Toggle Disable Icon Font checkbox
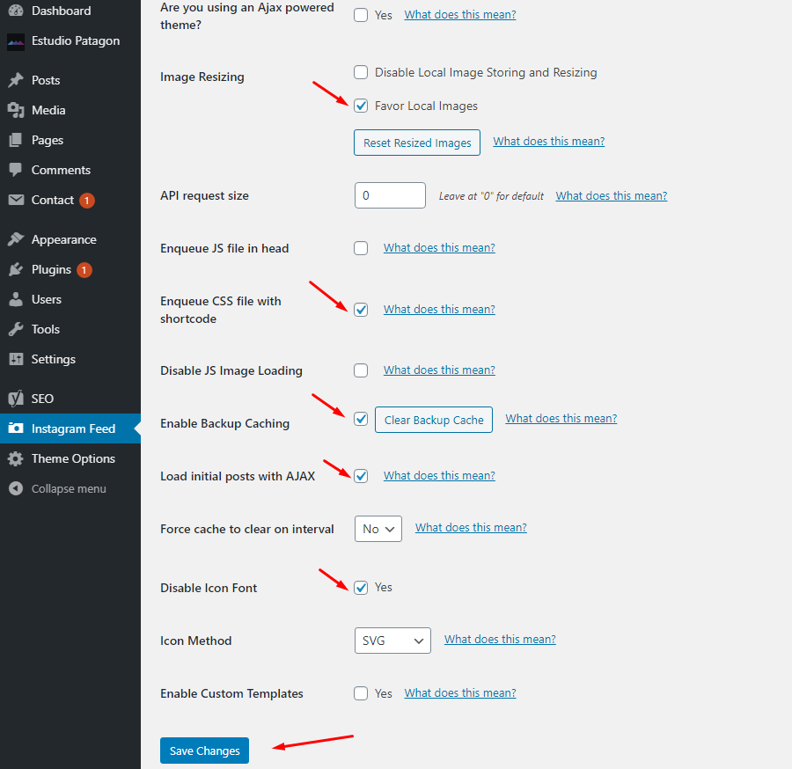The image size is (792, 769). [361, 588]
